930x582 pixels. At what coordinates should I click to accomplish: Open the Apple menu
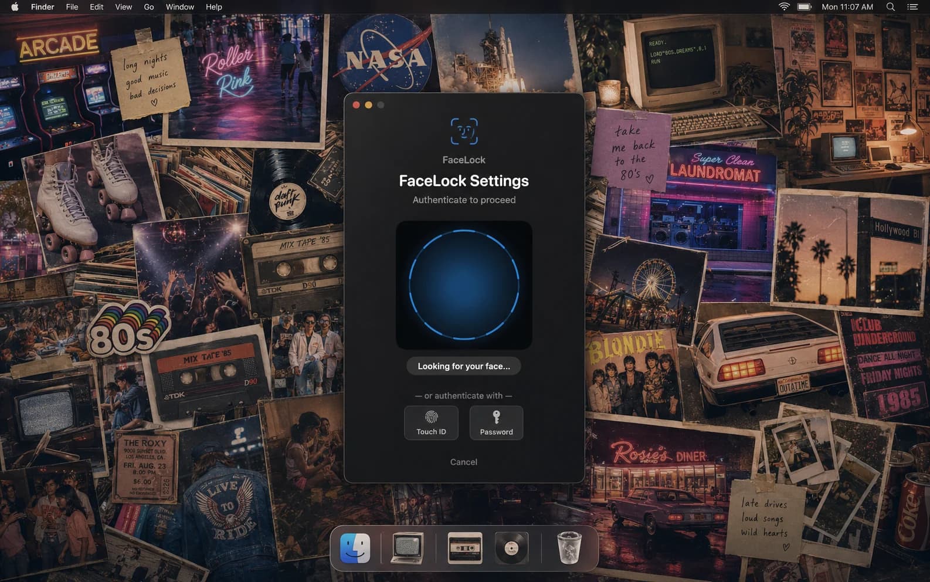pyautogui.click(x=15, y=7)
